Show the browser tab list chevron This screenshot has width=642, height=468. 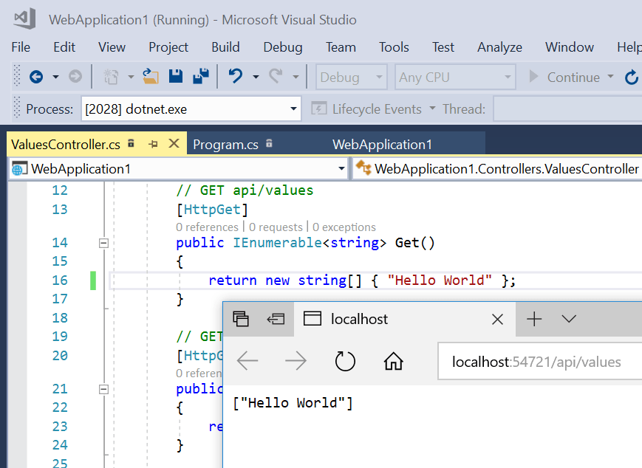click(569, 319)
